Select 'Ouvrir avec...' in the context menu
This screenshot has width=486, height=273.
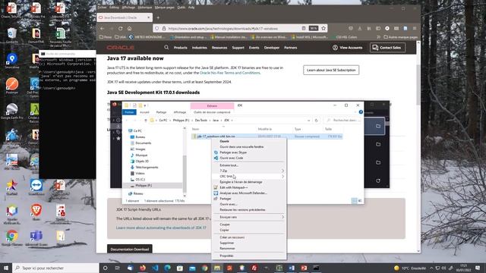tap(228, 204)
